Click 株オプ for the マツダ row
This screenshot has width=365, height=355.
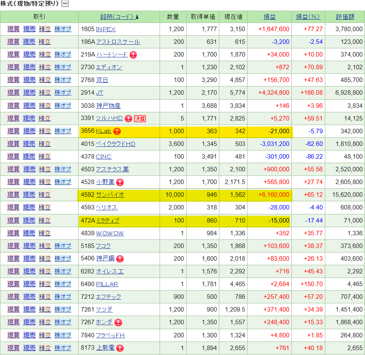coord(63,309)
